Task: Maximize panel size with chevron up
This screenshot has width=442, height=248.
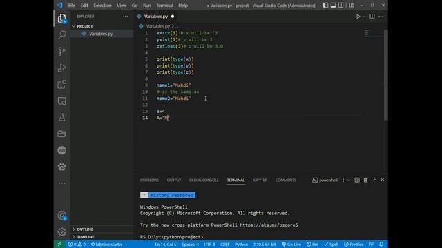Action: 374,180
